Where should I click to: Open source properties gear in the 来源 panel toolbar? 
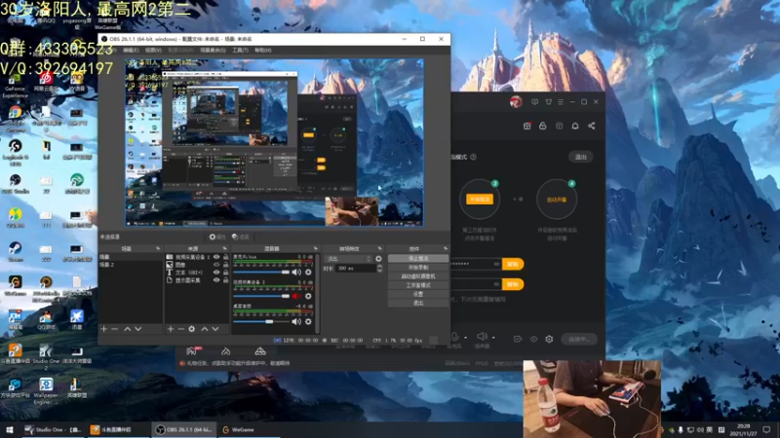pos(192,329)
